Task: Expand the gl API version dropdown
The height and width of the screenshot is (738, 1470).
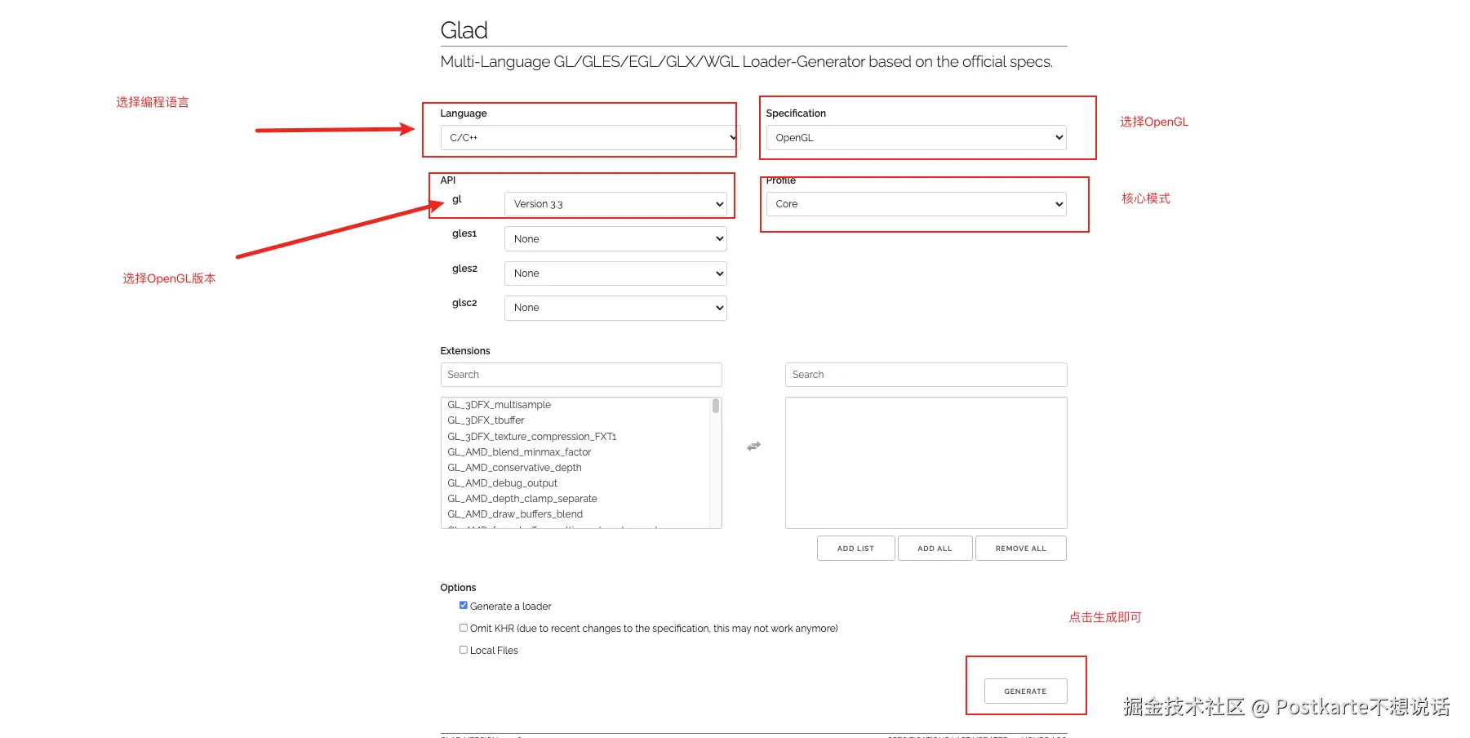Action: pyautogui.click(x=615, y=204)
